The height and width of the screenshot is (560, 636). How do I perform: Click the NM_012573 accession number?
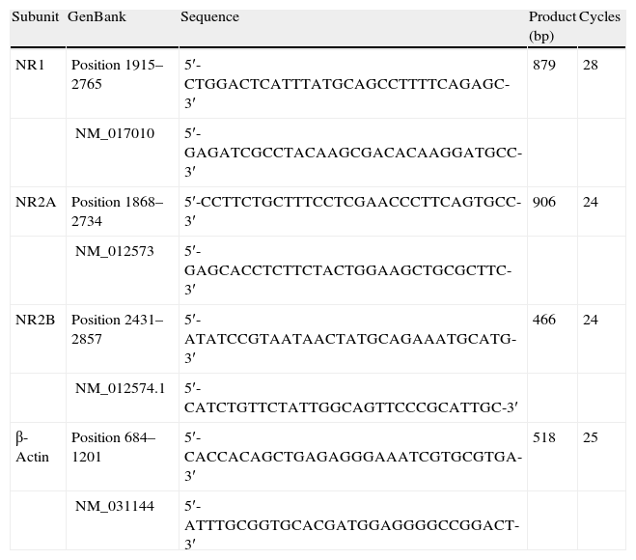click(x=115, y=251)
